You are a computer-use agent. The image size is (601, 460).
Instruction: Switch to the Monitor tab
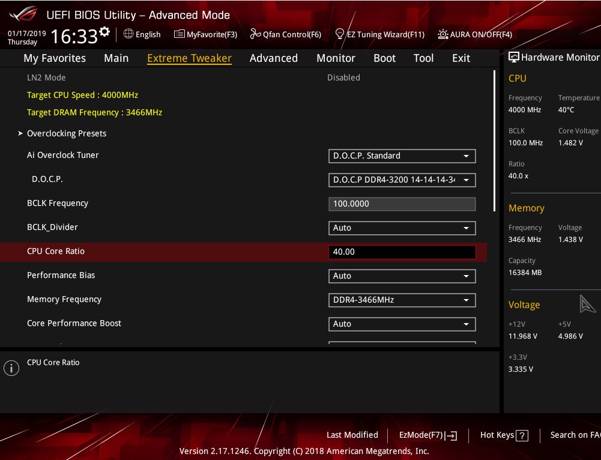click(x=336, y=58)
